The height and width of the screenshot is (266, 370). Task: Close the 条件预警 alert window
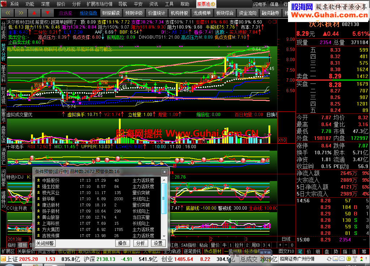(x=164, y=172)
